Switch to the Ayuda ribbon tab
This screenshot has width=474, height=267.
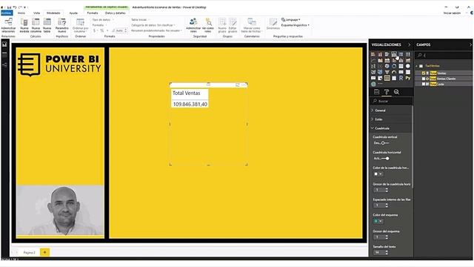(73, 13)
